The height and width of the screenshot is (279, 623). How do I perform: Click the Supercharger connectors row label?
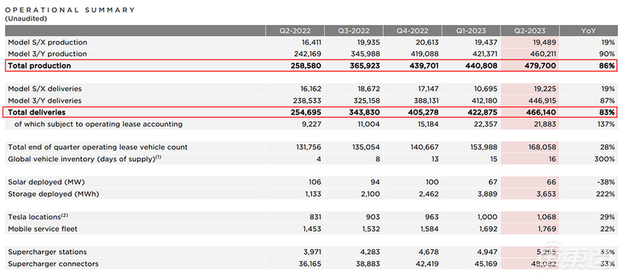54,264
